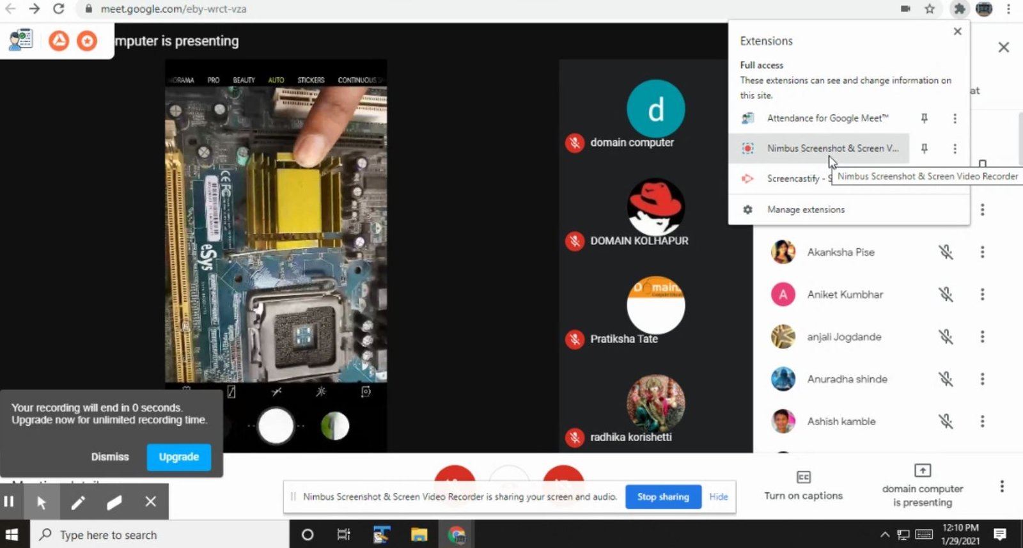Image resolution: width=1023 pixels, height=548 pixels.
Task: Bookmark this page with star icon
Action: 930,9
